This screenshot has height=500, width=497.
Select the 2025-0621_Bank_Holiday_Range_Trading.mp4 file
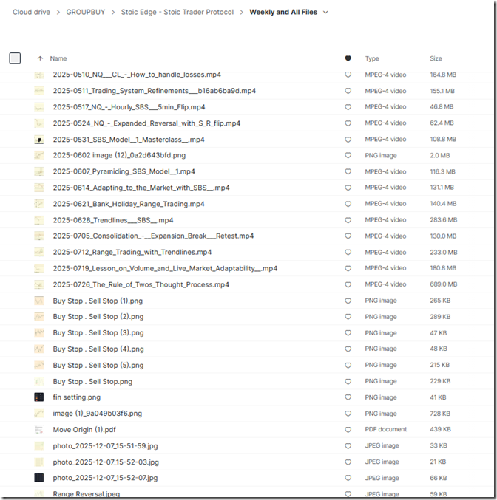tap(129, 204)
